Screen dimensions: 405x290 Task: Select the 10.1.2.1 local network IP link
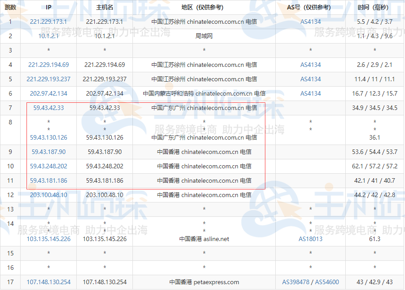point(48,35)
